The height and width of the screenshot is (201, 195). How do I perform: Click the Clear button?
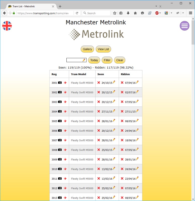(x=120, y=60)
